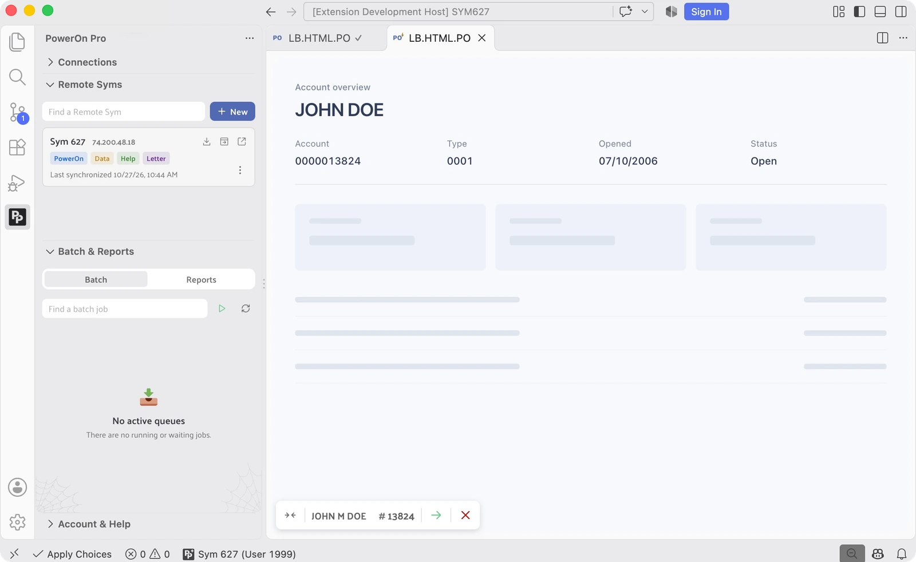Click the download icon on Sym 627 card
This screenshot has width=916, height=562.
(x=207, y=142)
